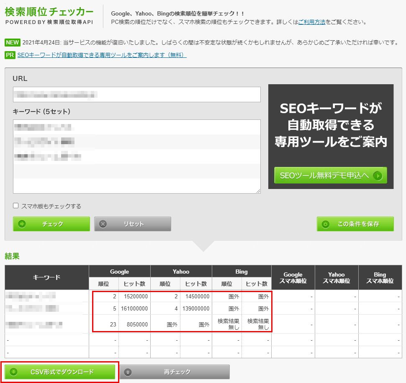Click the SEOキーワードが自動取得できる banner
The image size is (406, 383).
pos(331,137)
